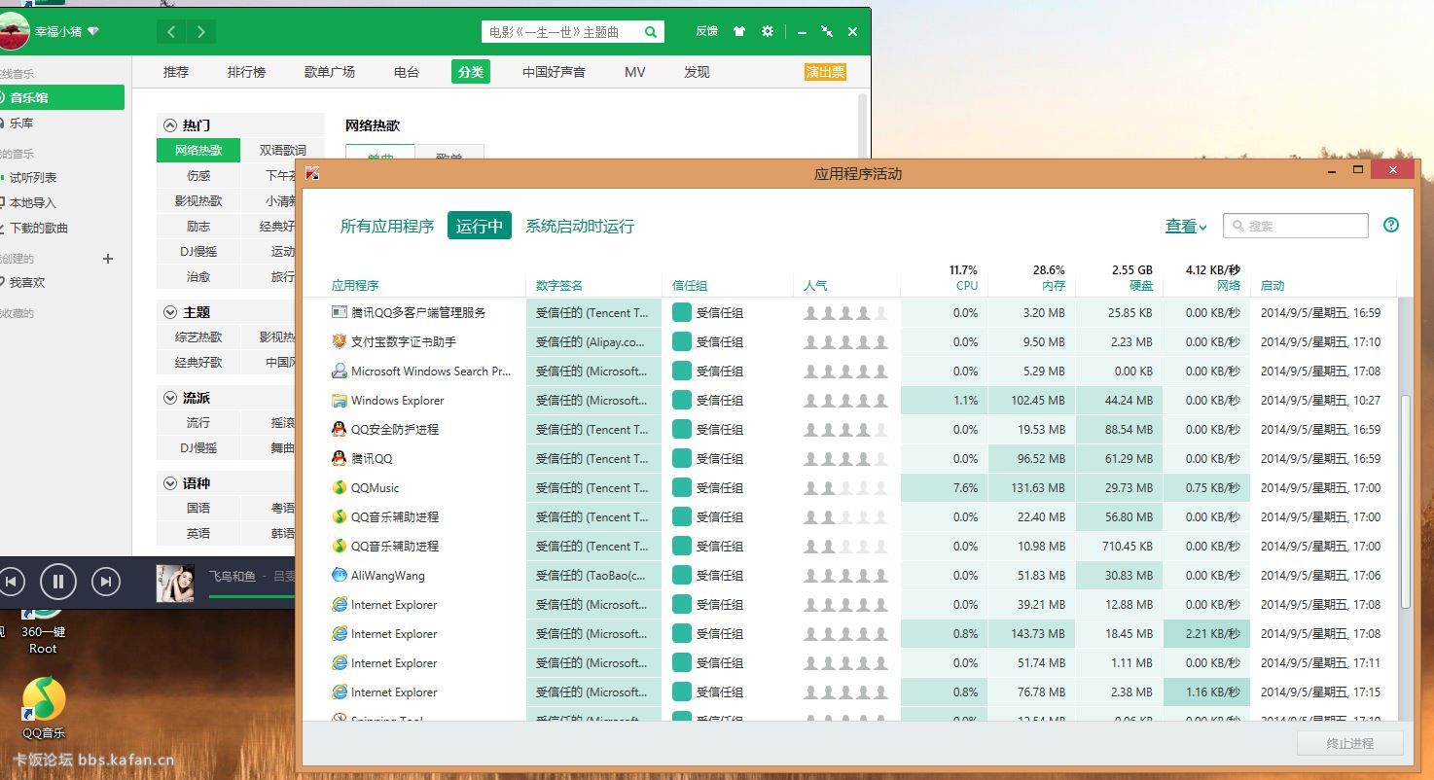
Task: Sort by 启动 column header
Action: 1273,285
